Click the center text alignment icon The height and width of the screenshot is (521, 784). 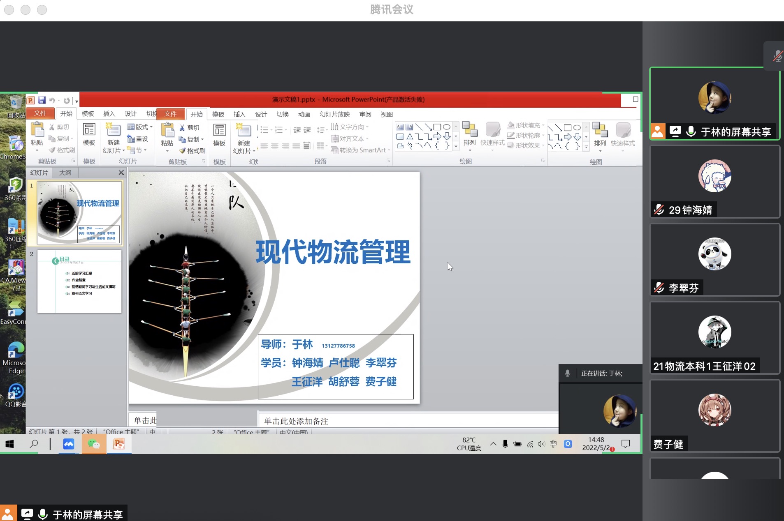coord(274,146)
